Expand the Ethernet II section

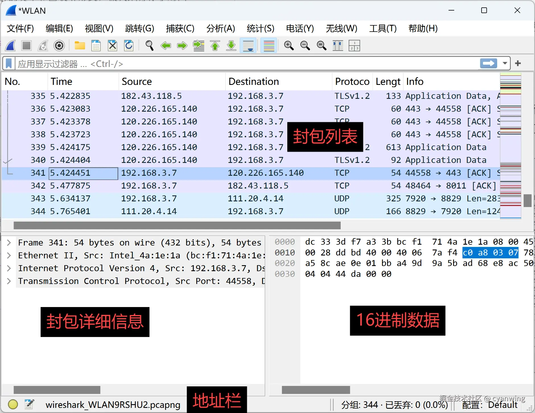tap(9, 255)
